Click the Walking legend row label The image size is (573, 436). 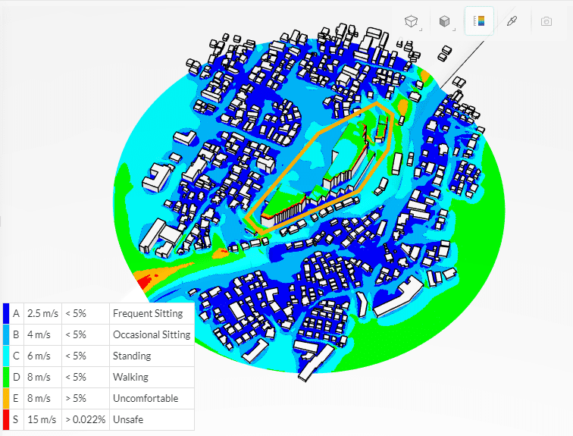(130, 377)
